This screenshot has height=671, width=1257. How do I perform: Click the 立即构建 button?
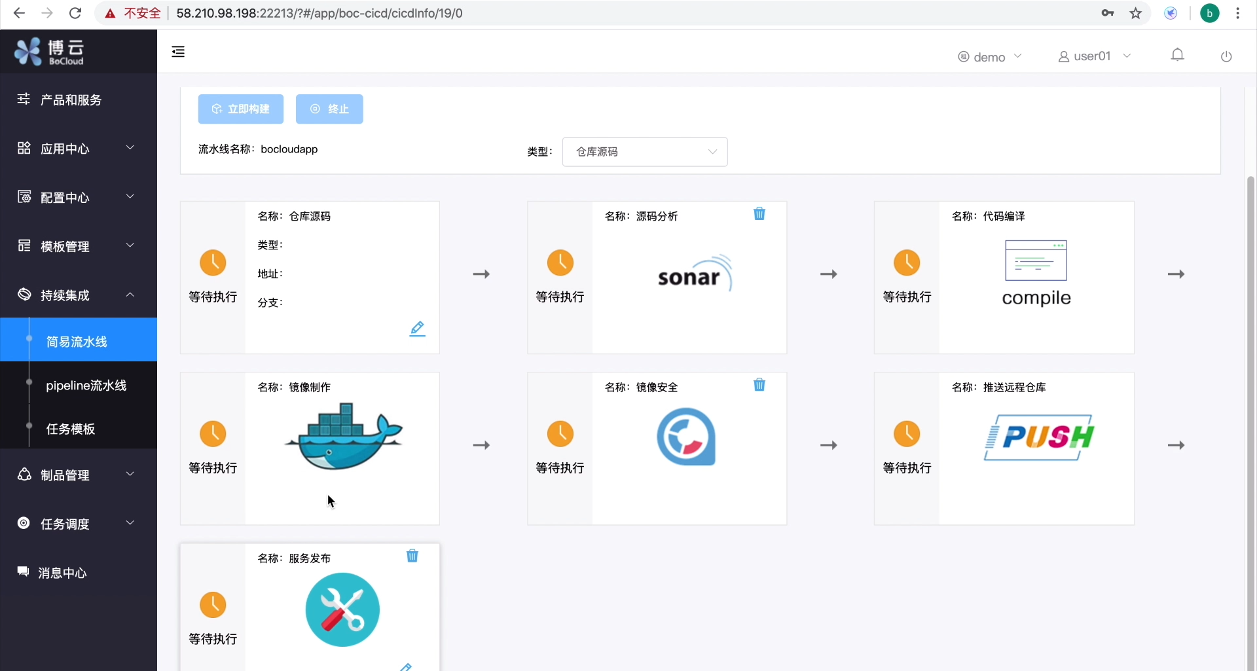click(x=241, y=109)
